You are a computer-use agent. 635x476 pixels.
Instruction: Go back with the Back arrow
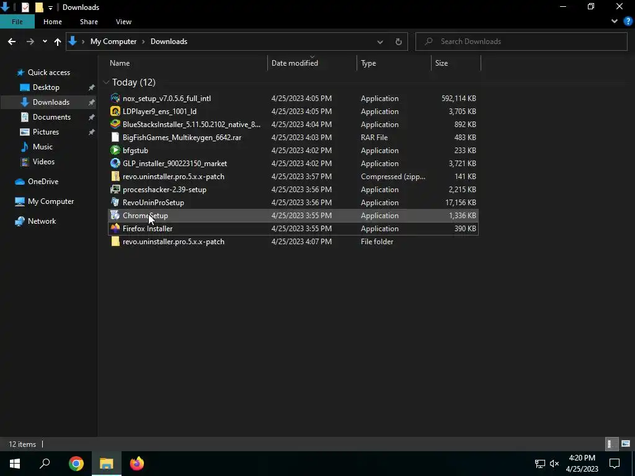point(12,42)
